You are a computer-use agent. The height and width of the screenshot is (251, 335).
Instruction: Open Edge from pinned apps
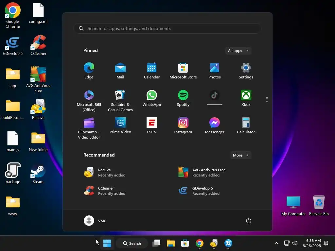click(89, 71)
